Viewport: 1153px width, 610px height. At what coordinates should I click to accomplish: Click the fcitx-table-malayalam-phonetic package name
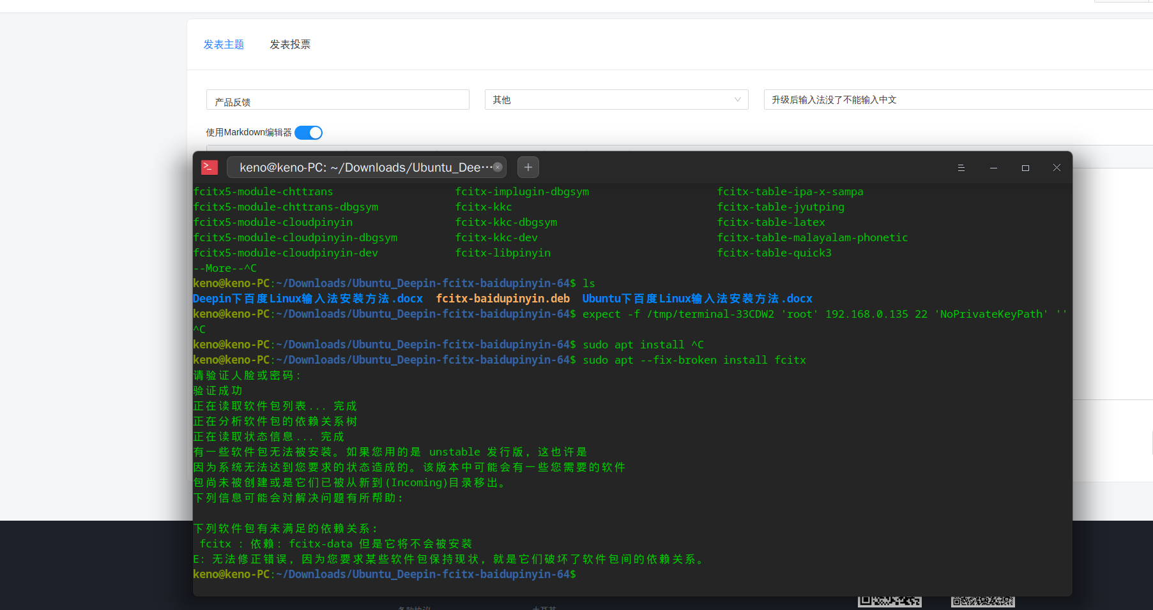click(x=813, y=237)
